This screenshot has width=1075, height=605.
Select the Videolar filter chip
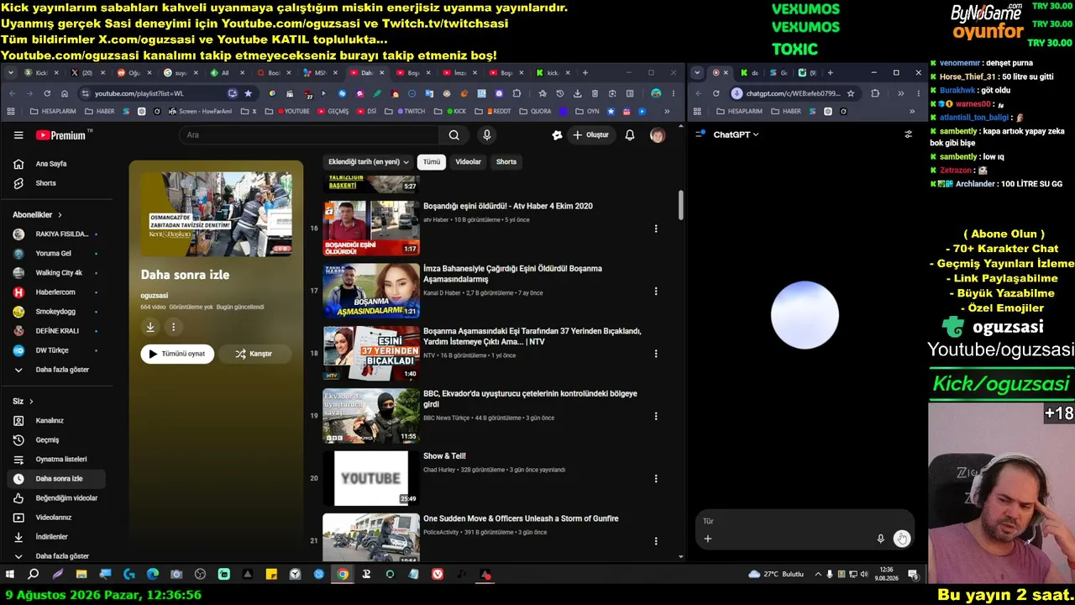click(x=469, y=161)
